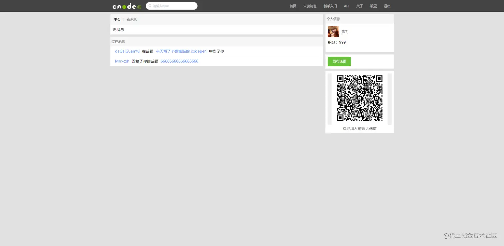Click the QR code image

pyautogui.click(x=360, y=98)
